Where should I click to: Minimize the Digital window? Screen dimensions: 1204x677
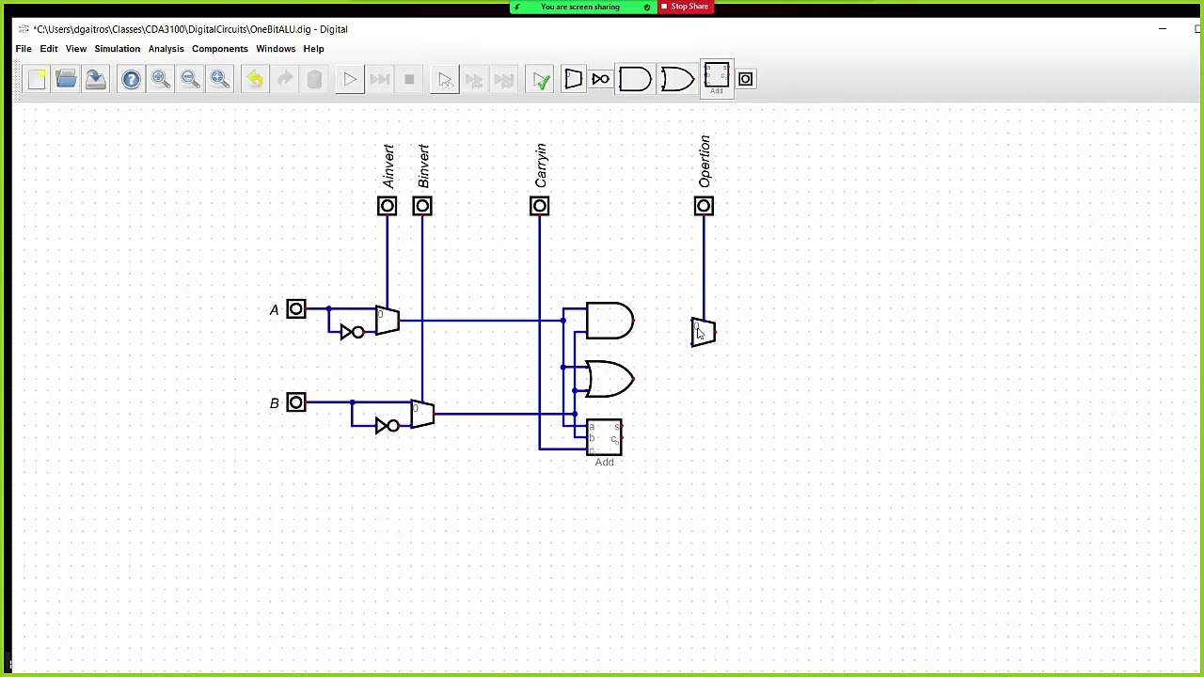coord(1163,29)
